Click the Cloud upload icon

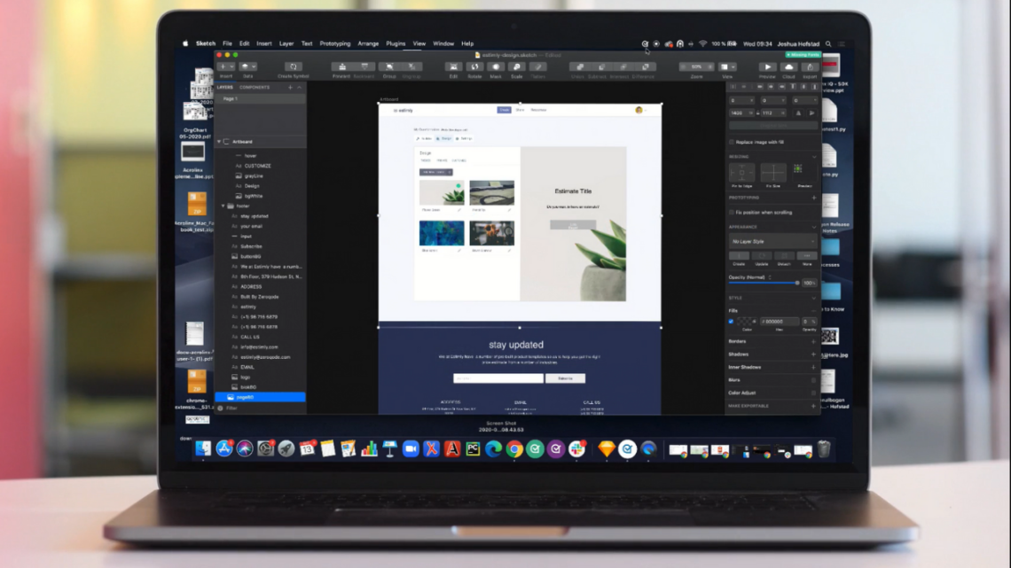click(788, 66)
